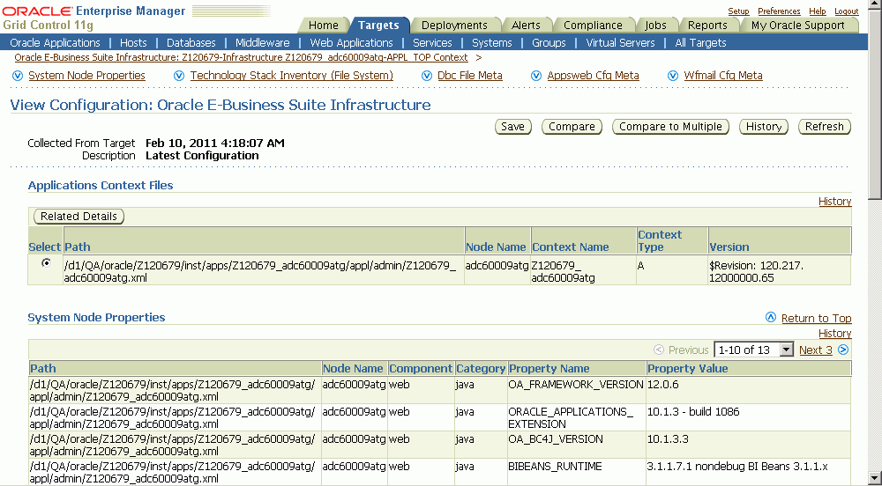Viewport: 882px width, 486px height.
Task: Open the My Oracle Support tab
Action: coord(797,26)
